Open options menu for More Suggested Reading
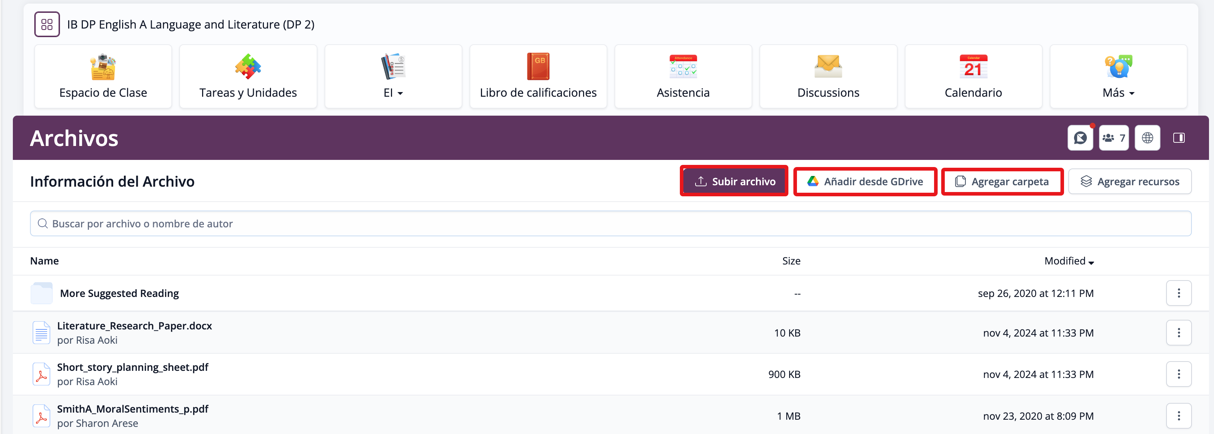 pos(1178,293)
